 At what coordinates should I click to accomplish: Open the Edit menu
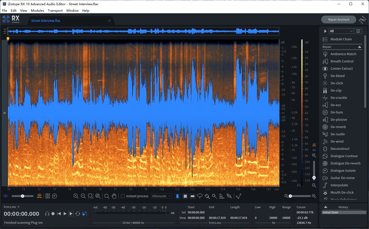tap(14, 11)
